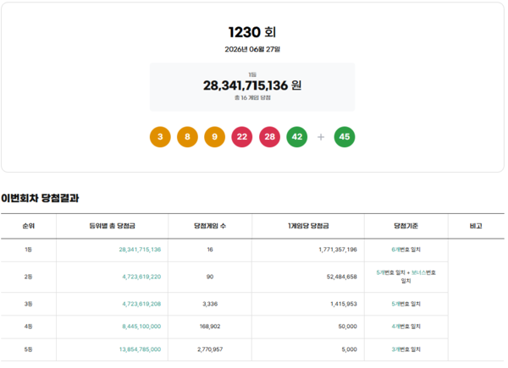The image size is (508, 368).
Task: Click the 2등 rank cell
Action: pyautogui.click(x=28, y=277)
